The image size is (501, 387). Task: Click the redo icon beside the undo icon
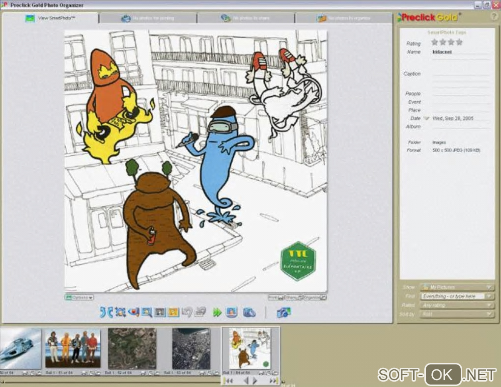coord(200,312)
